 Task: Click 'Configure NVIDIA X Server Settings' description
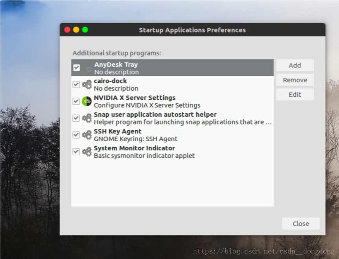[x=147, y=105]
